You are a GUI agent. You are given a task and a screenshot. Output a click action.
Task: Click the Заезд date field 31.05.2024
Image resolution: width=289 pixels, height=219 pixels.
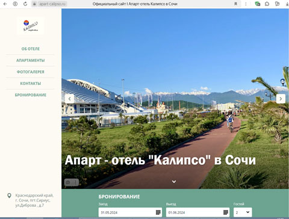(130, 212)
